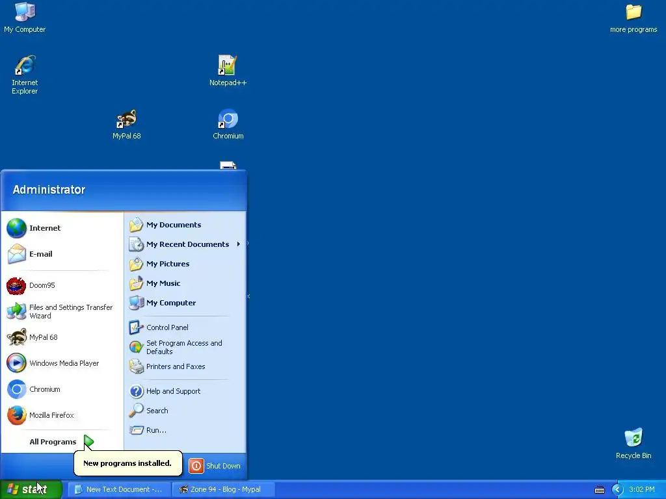Expand the All Programs list
Image resolution: width=666 pixels, height=499 pixels.
(x=62, y=442)
